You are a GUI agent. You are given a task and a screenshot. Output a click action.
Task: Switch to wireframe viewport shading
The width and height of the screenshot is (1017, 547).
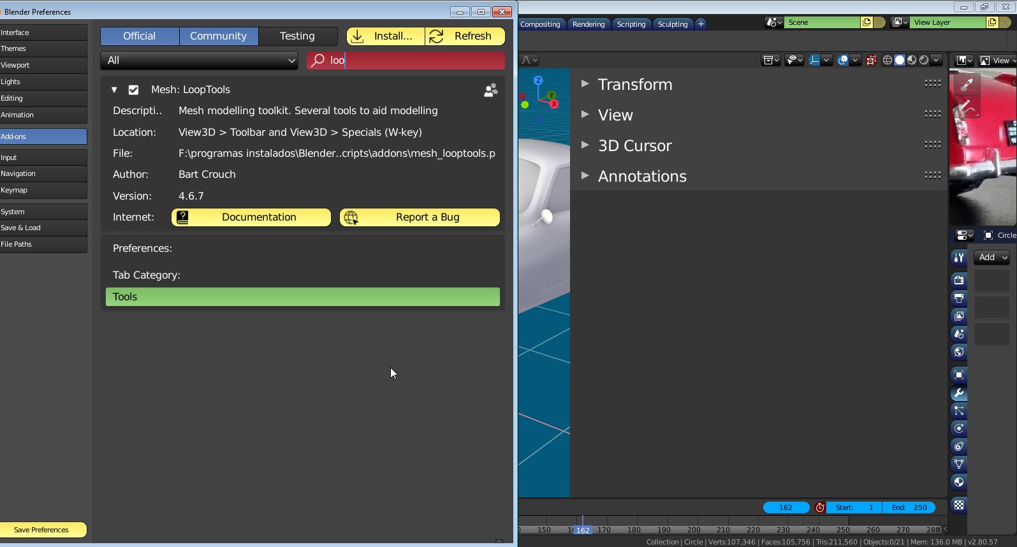tap(887, 60)
